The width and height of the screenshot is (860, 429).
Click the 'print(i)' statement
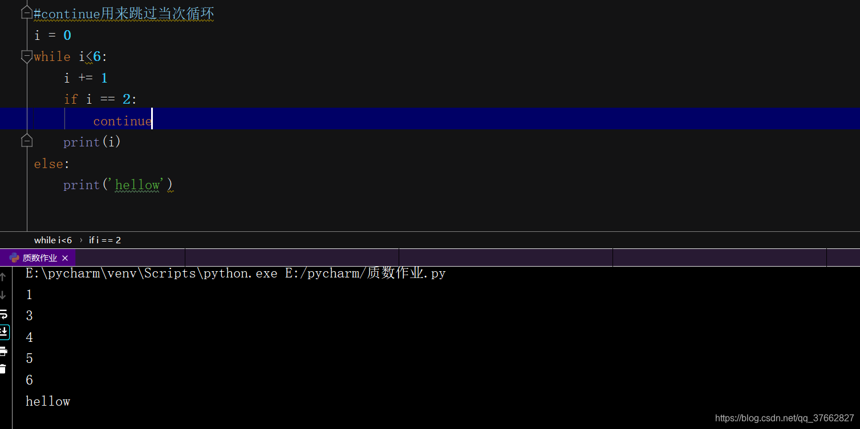[92, 142]
